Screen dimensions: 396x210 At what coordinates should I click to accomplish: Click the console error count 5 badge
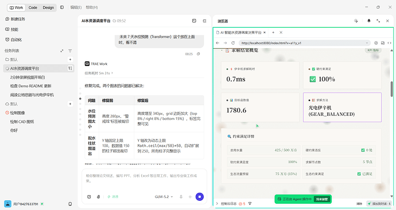[x=242, y=204]
